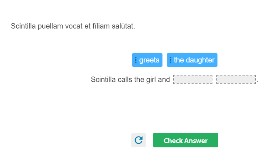Click "Scintilla" in the English translation

point(103,79)
